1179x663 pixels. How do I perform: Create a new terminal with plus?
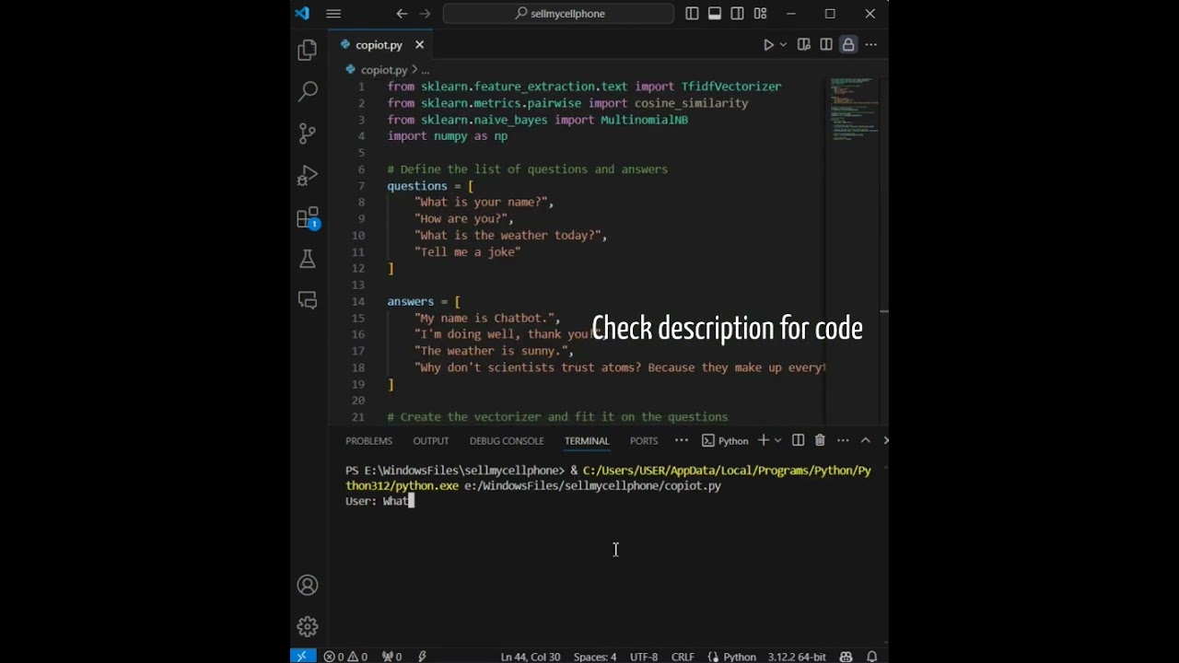point(763,441)
